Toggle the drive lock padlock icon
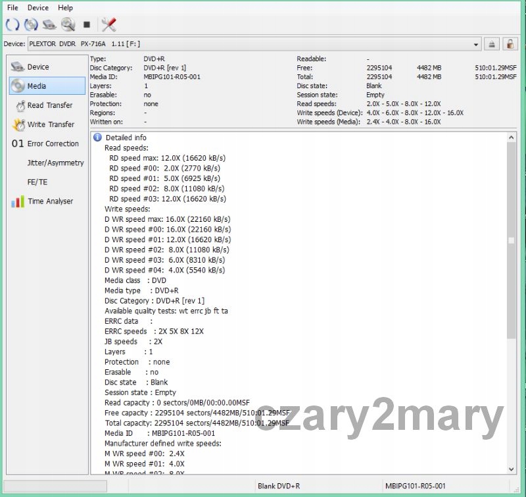Screen dimensions: 526x497 510,44
